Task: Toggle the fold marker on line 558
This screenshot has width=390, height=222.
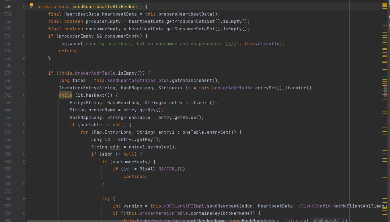Action: [x=25, y=213]
